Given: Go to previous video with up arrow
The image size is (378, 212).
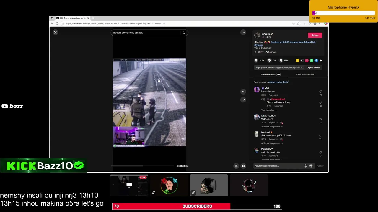Looking at the screenshot, I should click(243, 92).
